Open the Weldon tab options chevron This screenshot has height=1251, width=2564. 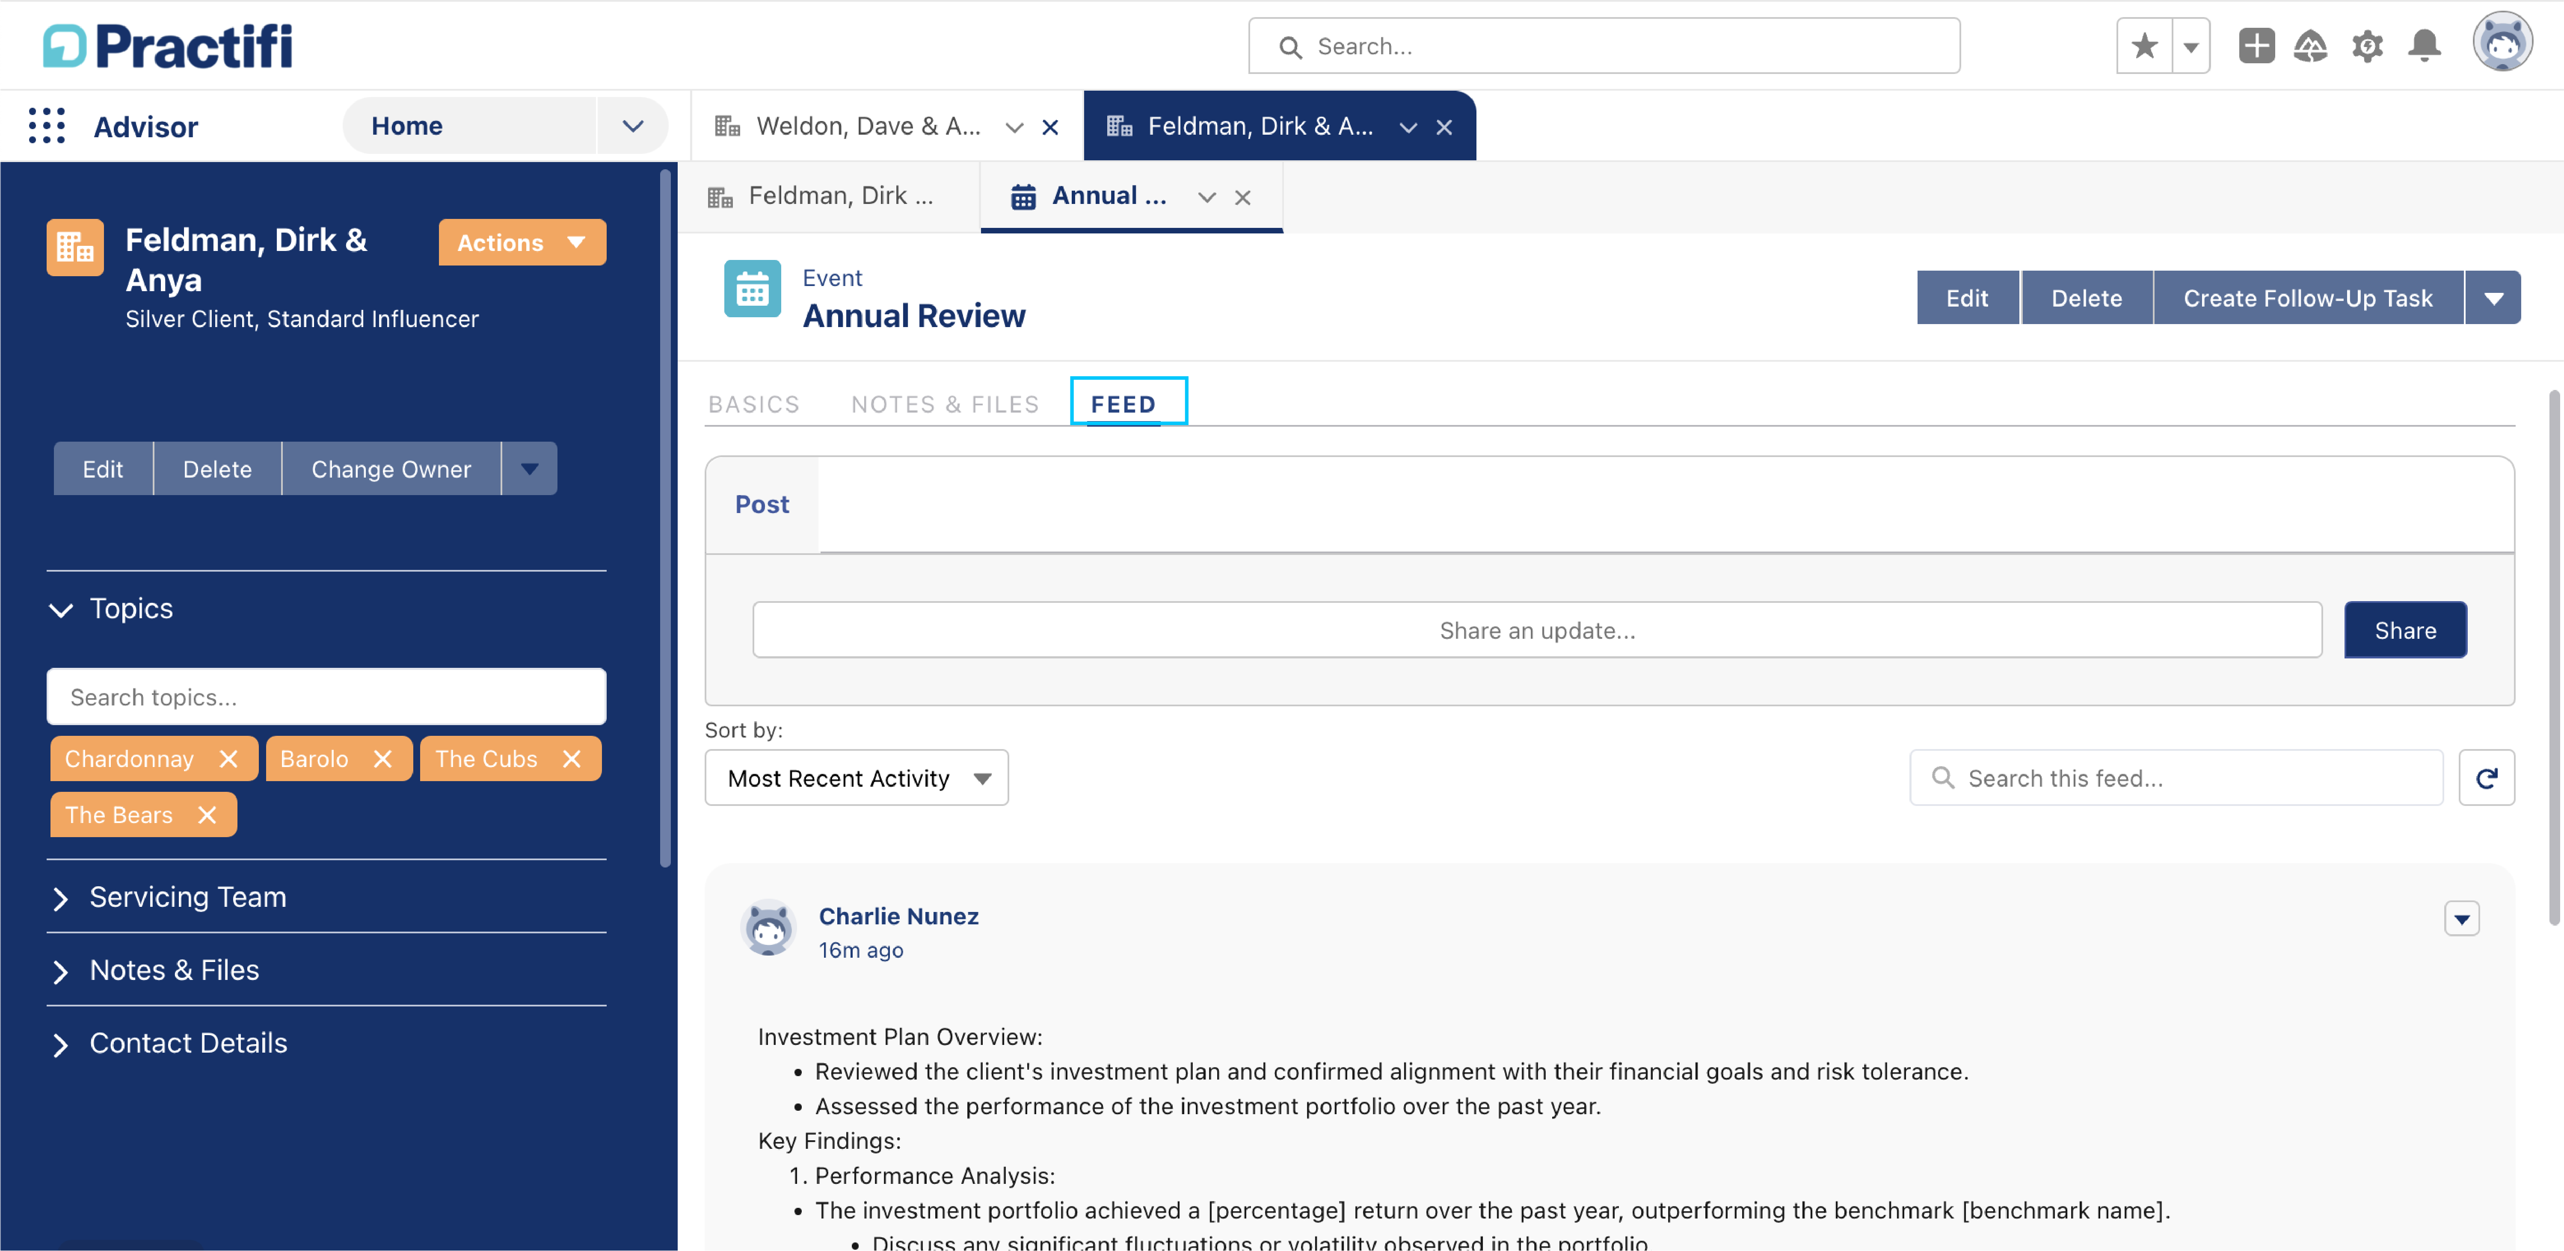[x=1014, y=127]
